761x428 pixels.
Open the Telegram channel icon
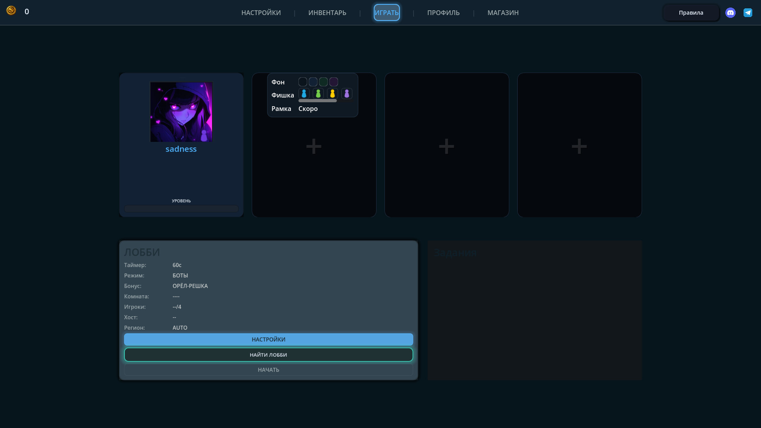tap(748, 13)
